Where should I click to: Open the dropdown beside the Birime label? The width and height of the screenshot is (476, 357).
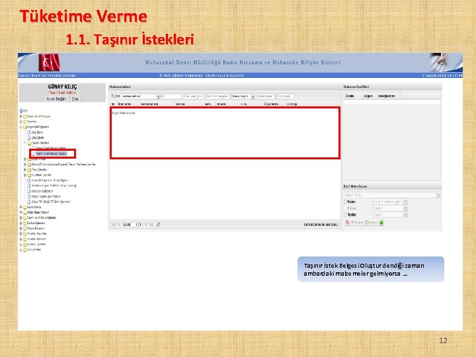click(x=405, y=208)
